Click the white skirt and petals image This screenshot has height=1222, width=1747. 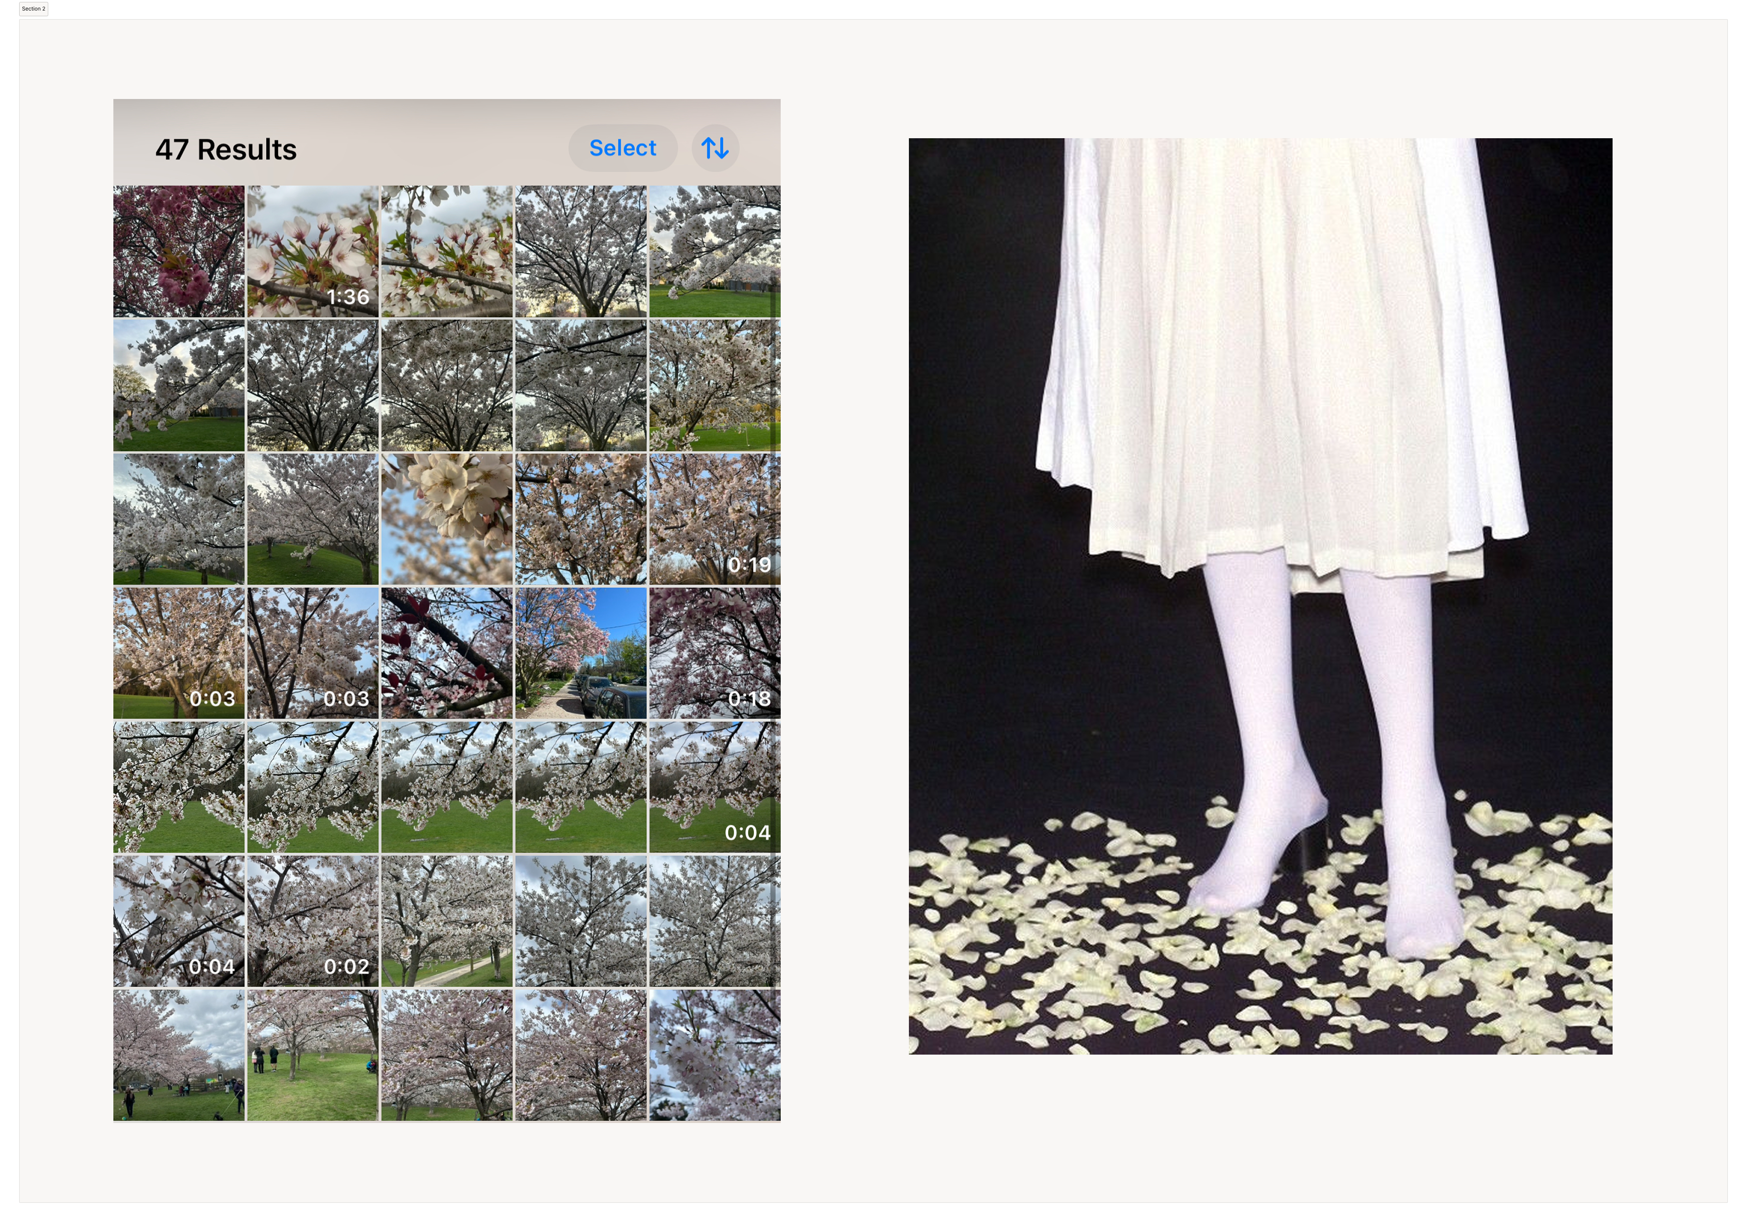1260,596
